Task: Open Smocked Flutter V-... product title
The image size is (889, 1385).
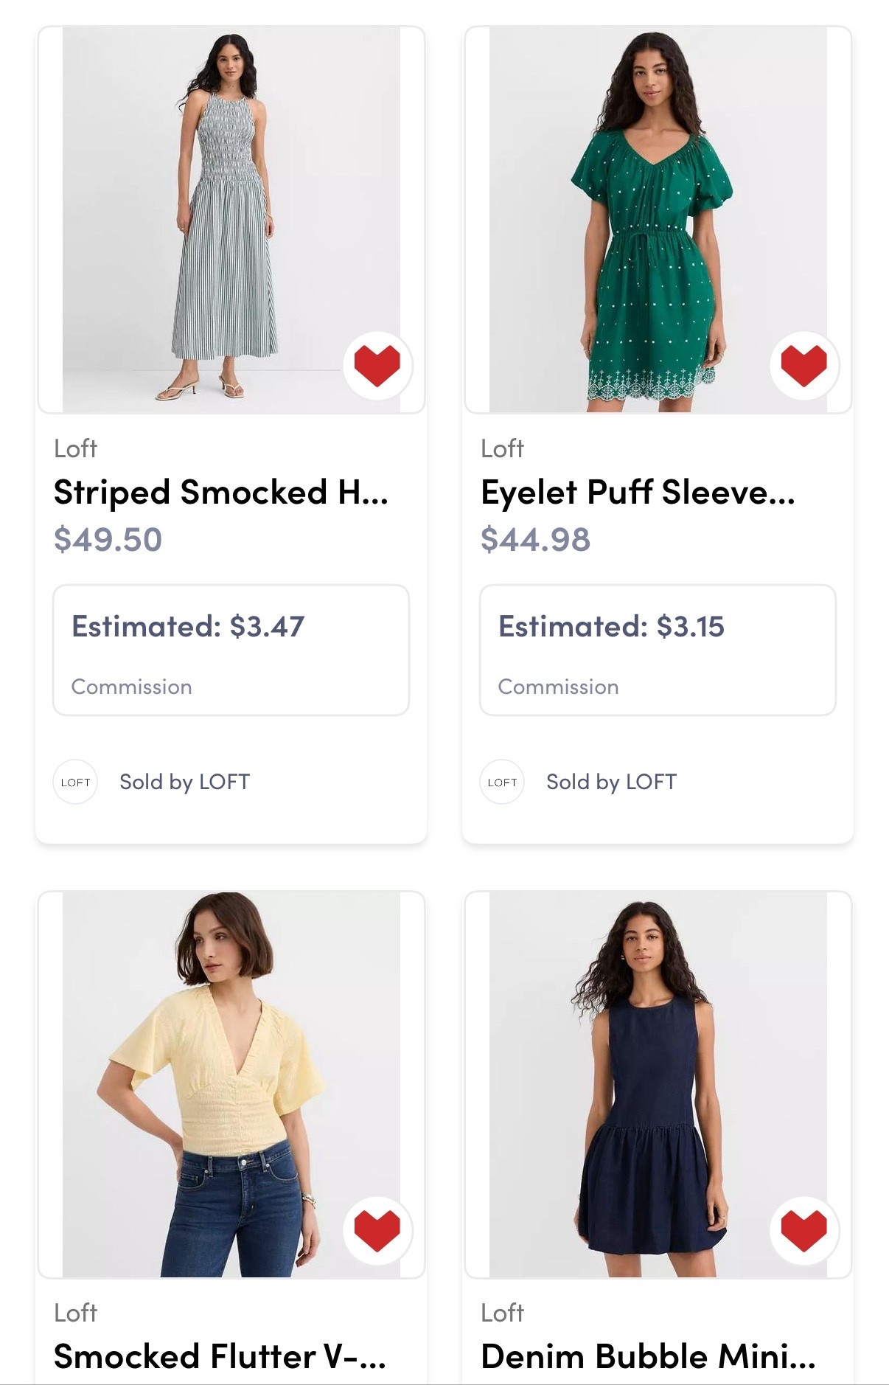Action: [220, 1357]
